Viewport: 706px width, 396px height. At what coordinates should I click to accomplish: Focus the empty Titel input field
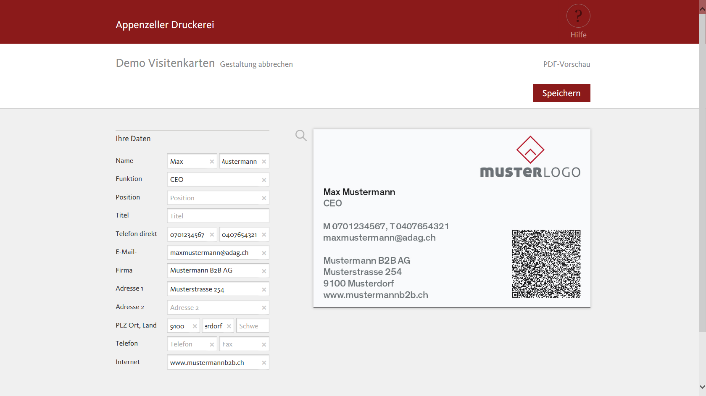(x=218, y=216)
